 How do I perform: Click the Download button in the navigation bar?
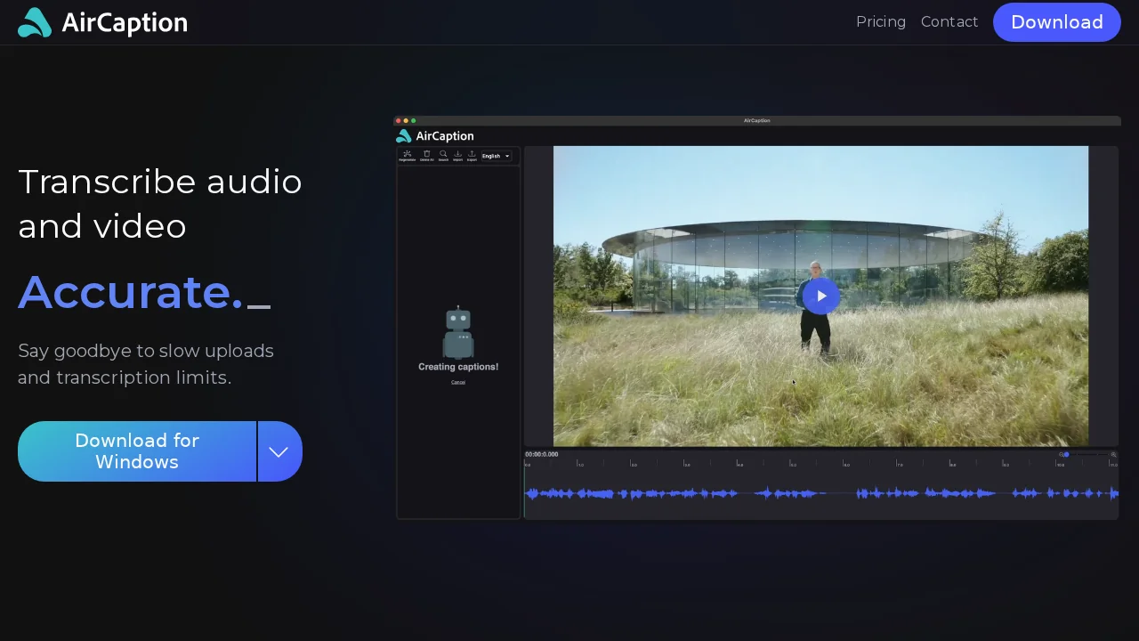[1056, 22]
